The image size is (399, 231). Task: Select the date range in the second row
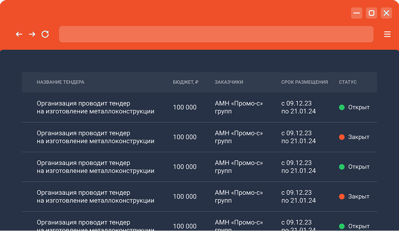[x=298, y=137]
